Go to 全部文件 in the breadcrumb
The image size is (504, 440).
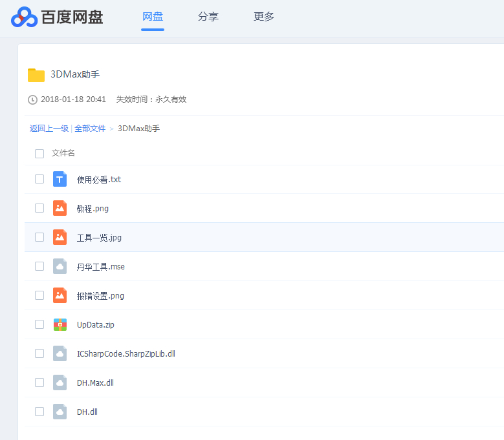coord(90,129)
